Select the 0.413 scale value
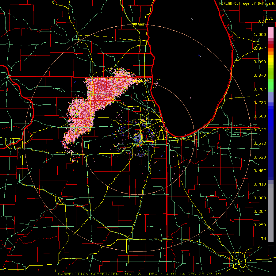Screen dimensions: 276x276 pos(260,184)
